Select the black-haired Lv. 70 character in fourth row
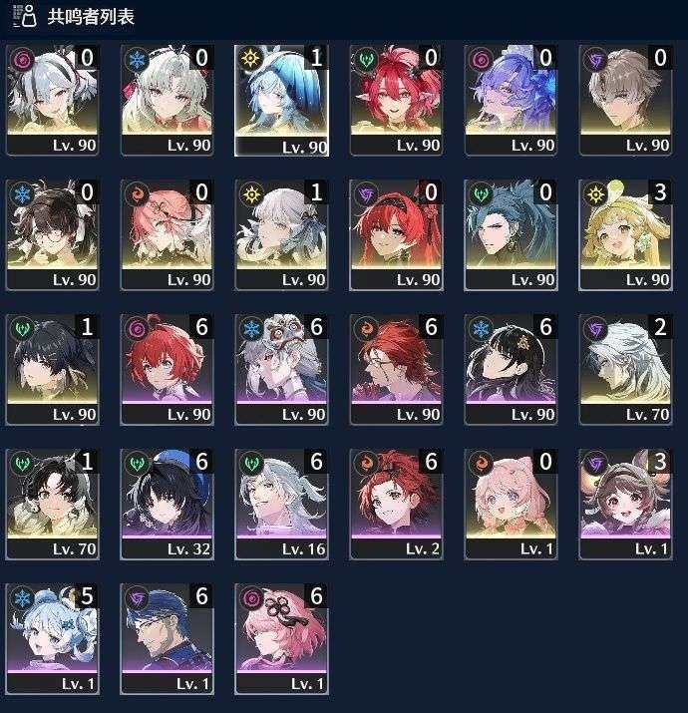This screenshot has width=688, height=713. (52, 505)
